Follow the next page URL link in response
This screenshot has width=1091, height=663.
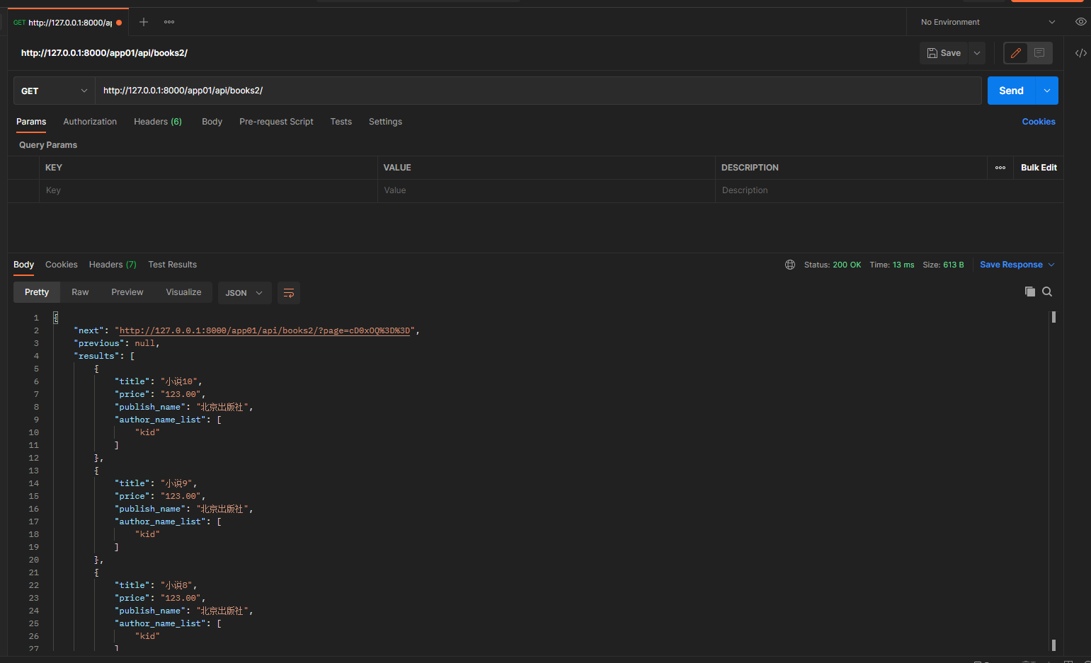coord(265,330)
